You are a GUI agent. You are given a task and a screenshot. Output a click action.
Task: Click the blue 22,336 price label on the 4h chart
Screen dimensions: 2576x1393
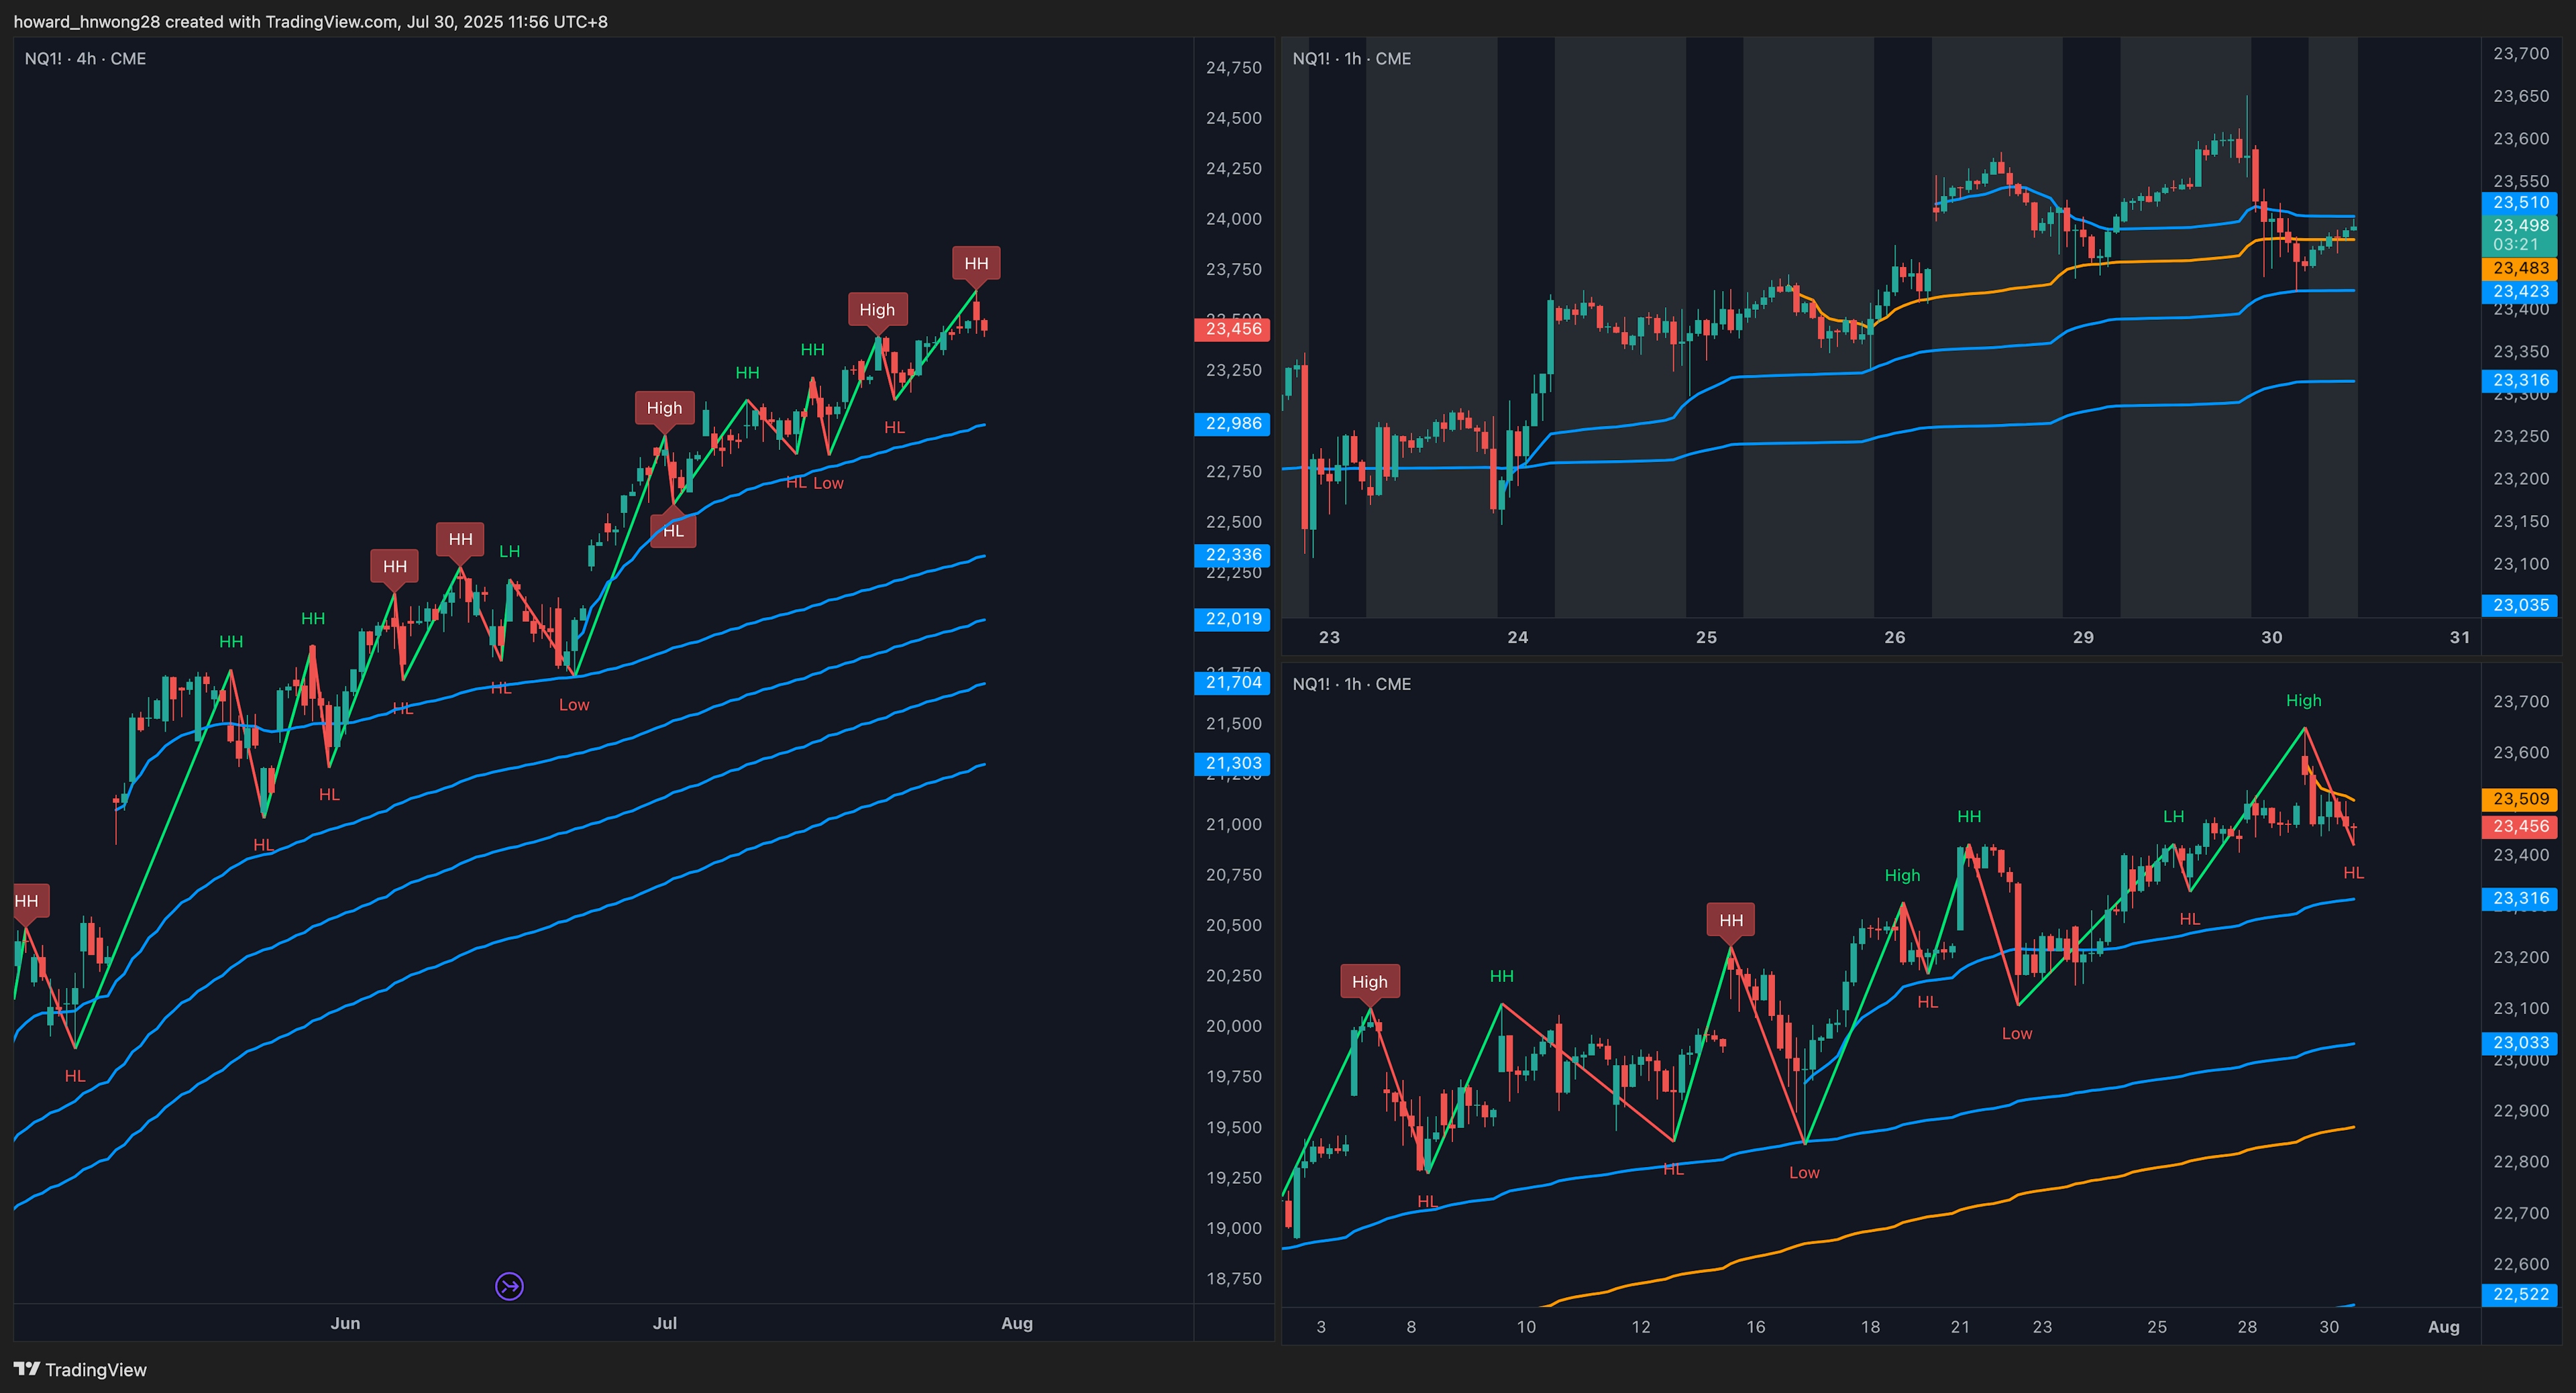coord(1233,554)
